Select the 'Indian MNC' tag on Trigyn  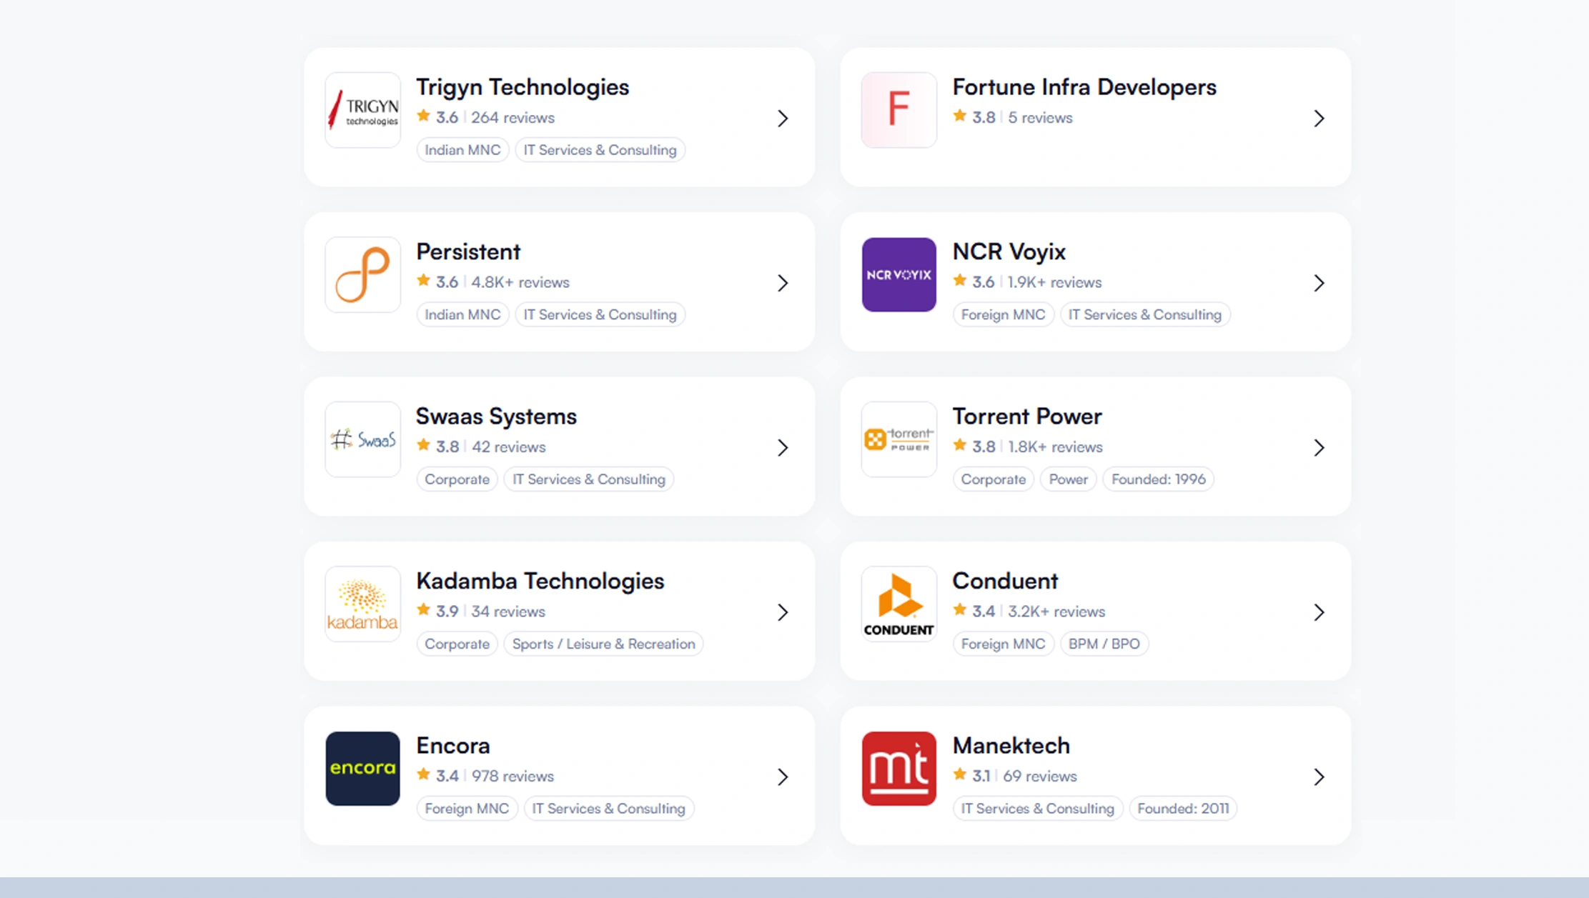pos(462,149)
